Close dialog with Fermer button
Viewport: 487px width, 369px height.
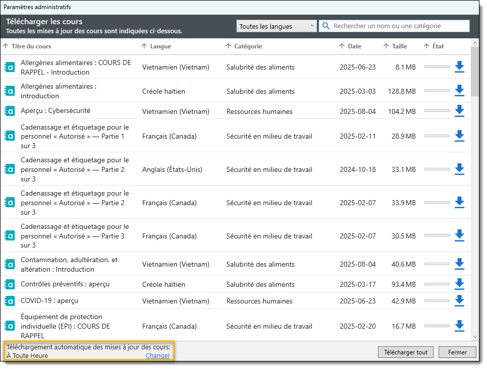point(457,352)
